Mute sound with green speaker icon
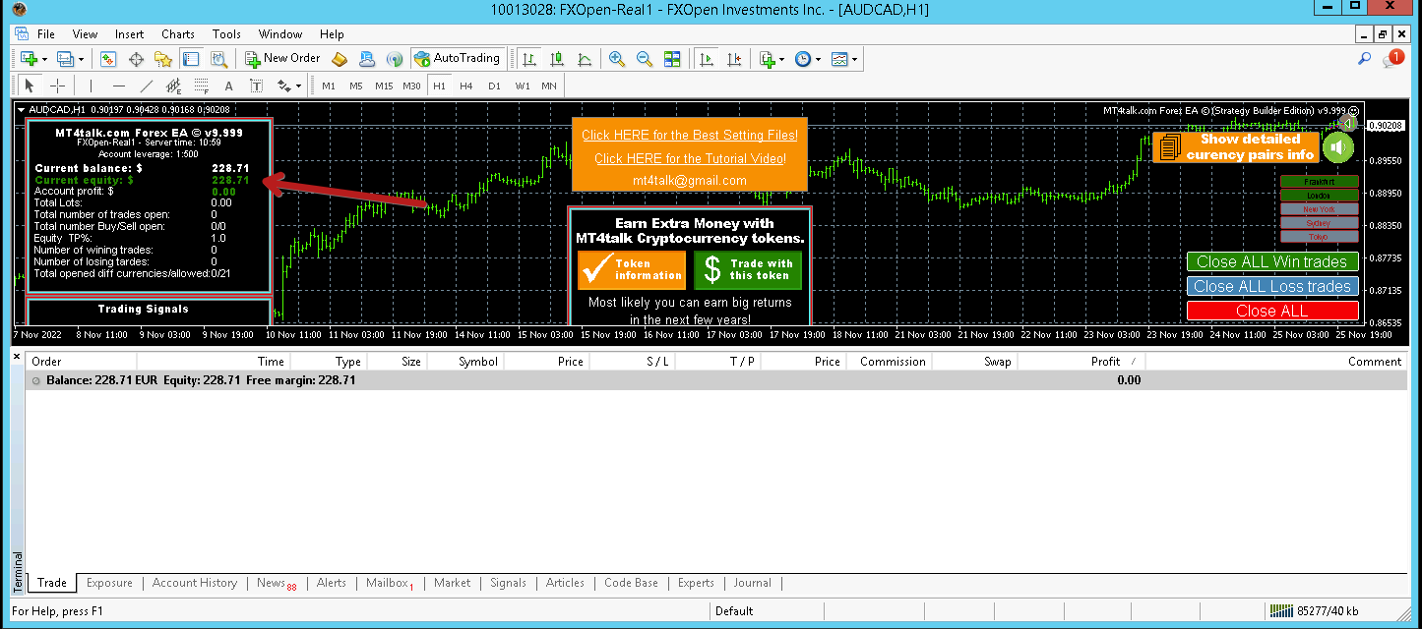The height and width of the screenshot is (629, 1422). (x=1338, y=148)
